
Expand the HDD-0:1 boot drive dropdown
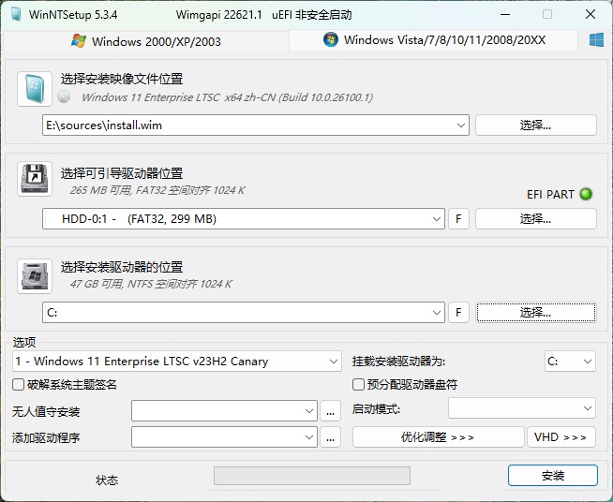pos(436,219)
